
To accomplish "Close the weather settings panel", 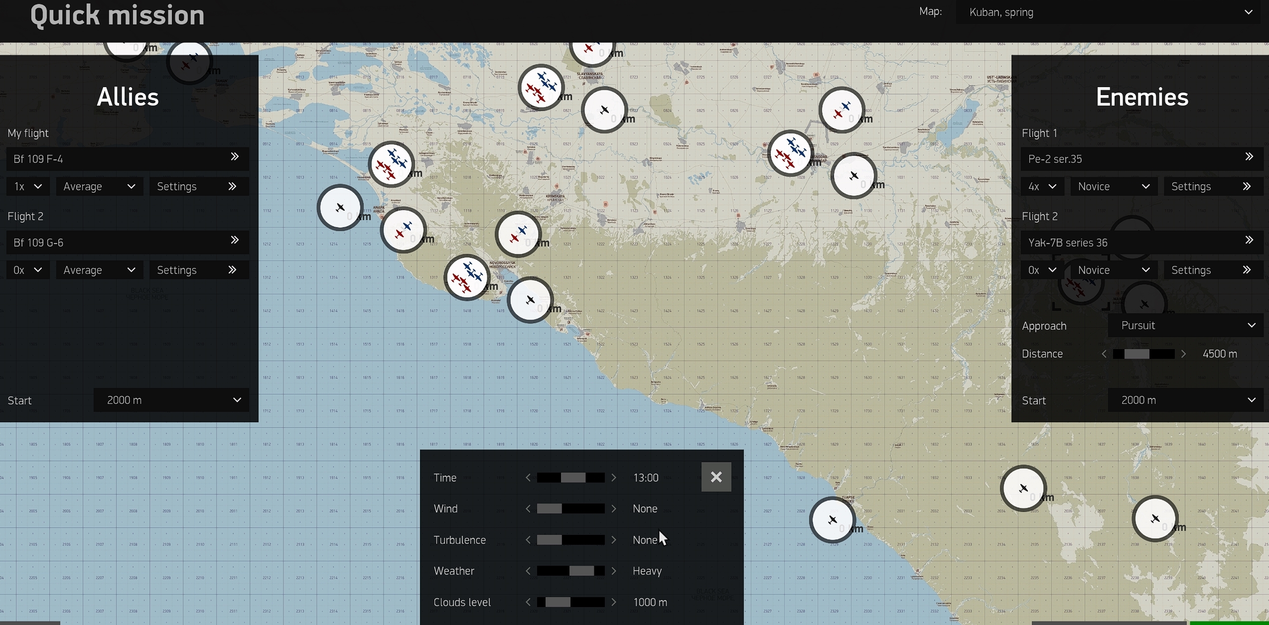I will point(716,477).
